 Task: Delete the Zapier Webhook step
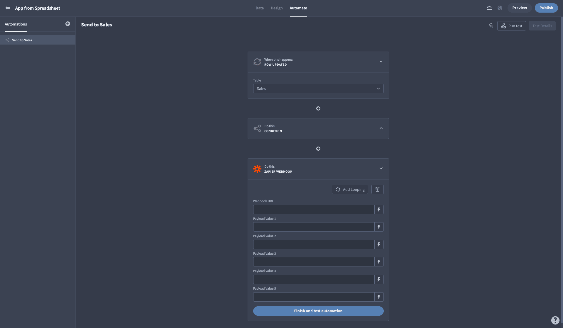[x=378, y=189]
